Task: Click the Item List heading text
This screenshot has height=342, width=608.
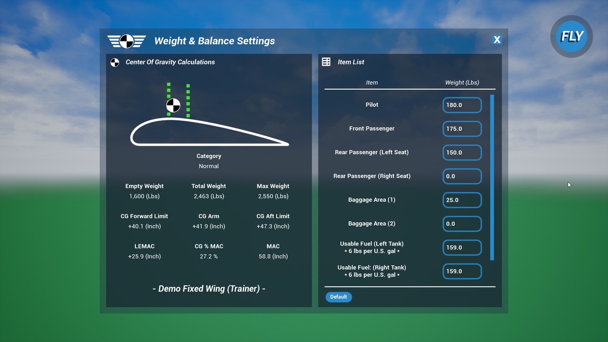Action: tap(351, 62)
